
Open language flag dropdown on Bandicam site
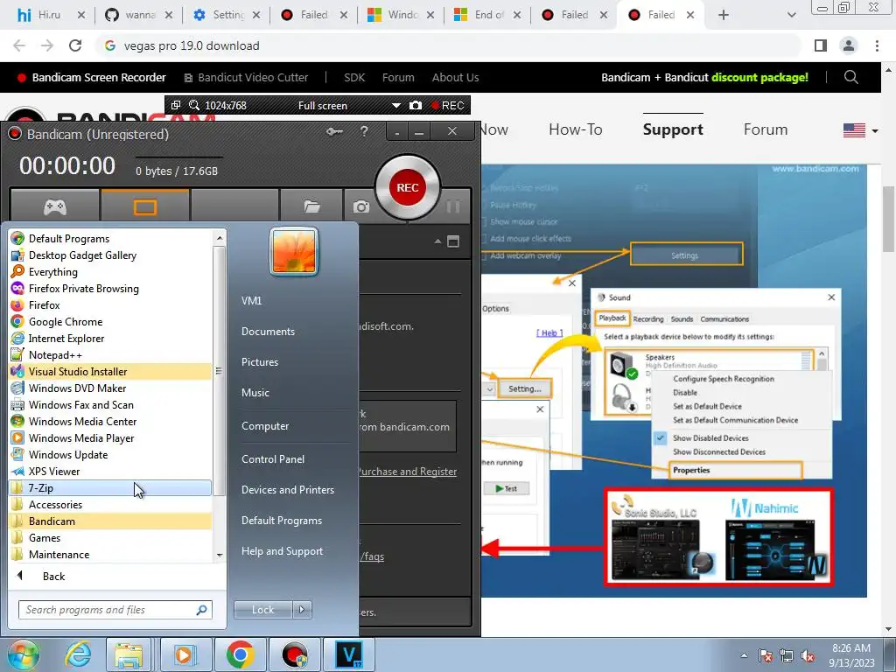click(x=861, y=130)
